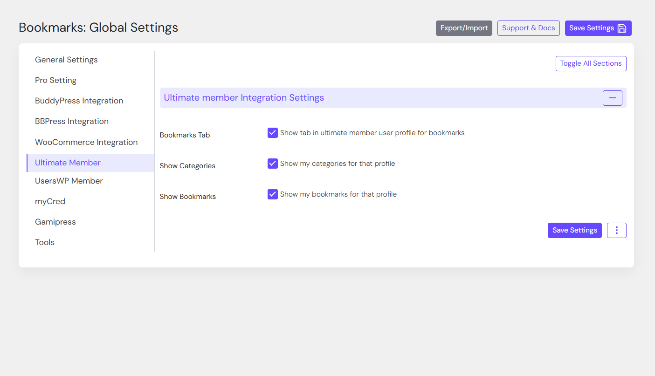Select the BuddyPress Integration tab
Viewport: 655px width, 376px height.
coord(79,101)
